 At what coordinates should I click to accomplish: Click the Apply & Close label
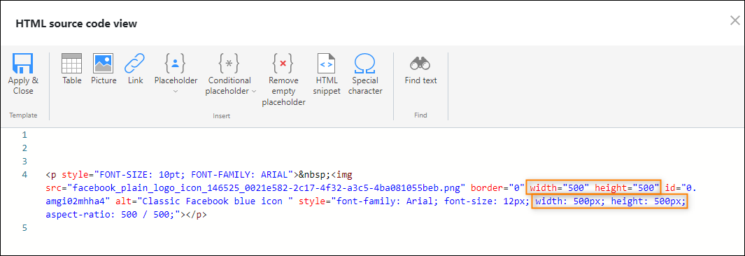click(x=23, y=85)
